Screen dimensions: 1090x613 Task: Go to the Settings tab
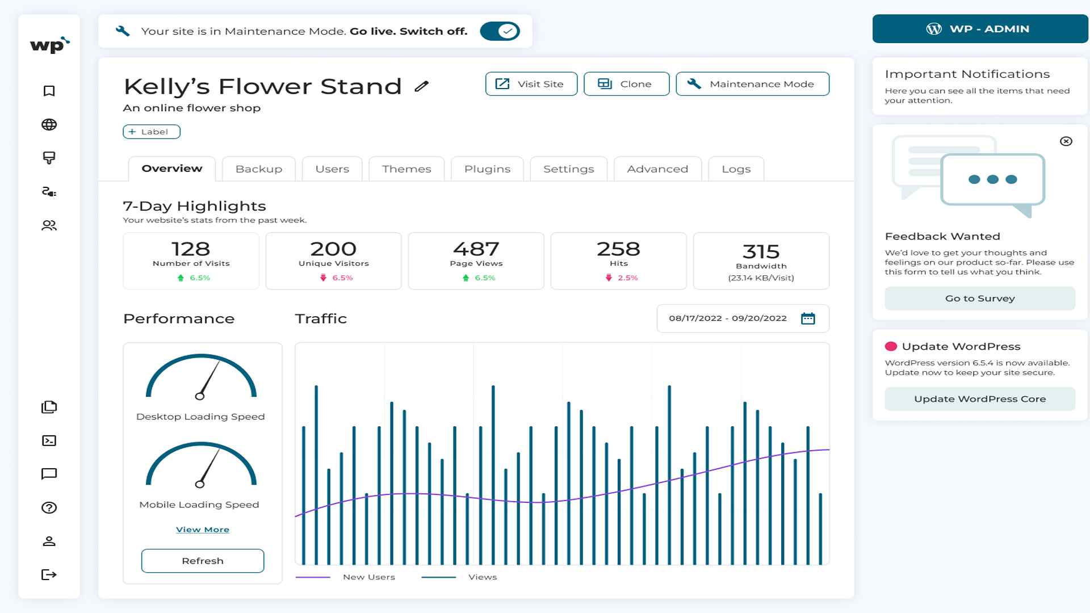[x=569, y=169]
